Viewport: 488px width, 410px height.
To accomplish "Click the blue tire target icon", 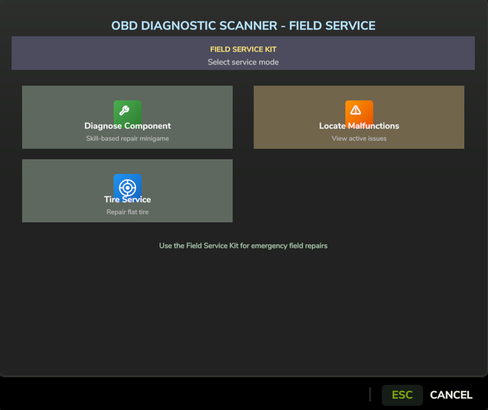I will coord(127,187).
